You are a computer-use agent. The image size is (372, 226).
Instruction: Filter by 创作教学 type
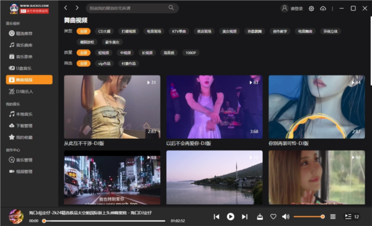click(280, 32)
